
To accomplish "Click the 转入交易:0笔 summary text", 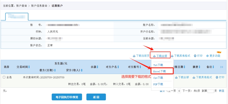I will coord(122,84).
